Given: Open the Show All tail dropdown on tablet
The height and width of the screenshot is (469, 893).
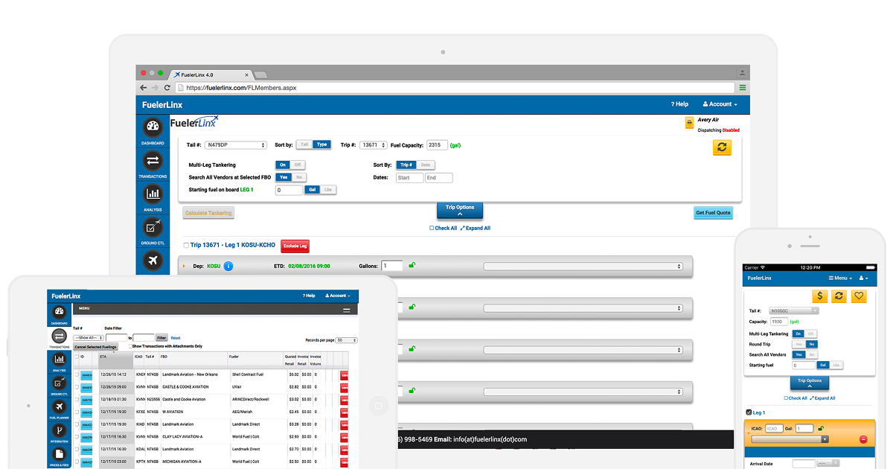Looking at the screenshot, I should (88, 338).
